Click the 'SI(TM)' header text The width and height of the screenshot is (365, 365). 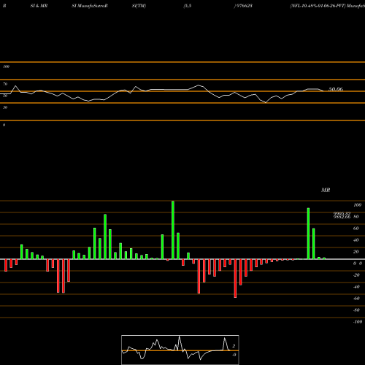pos(139,6)
